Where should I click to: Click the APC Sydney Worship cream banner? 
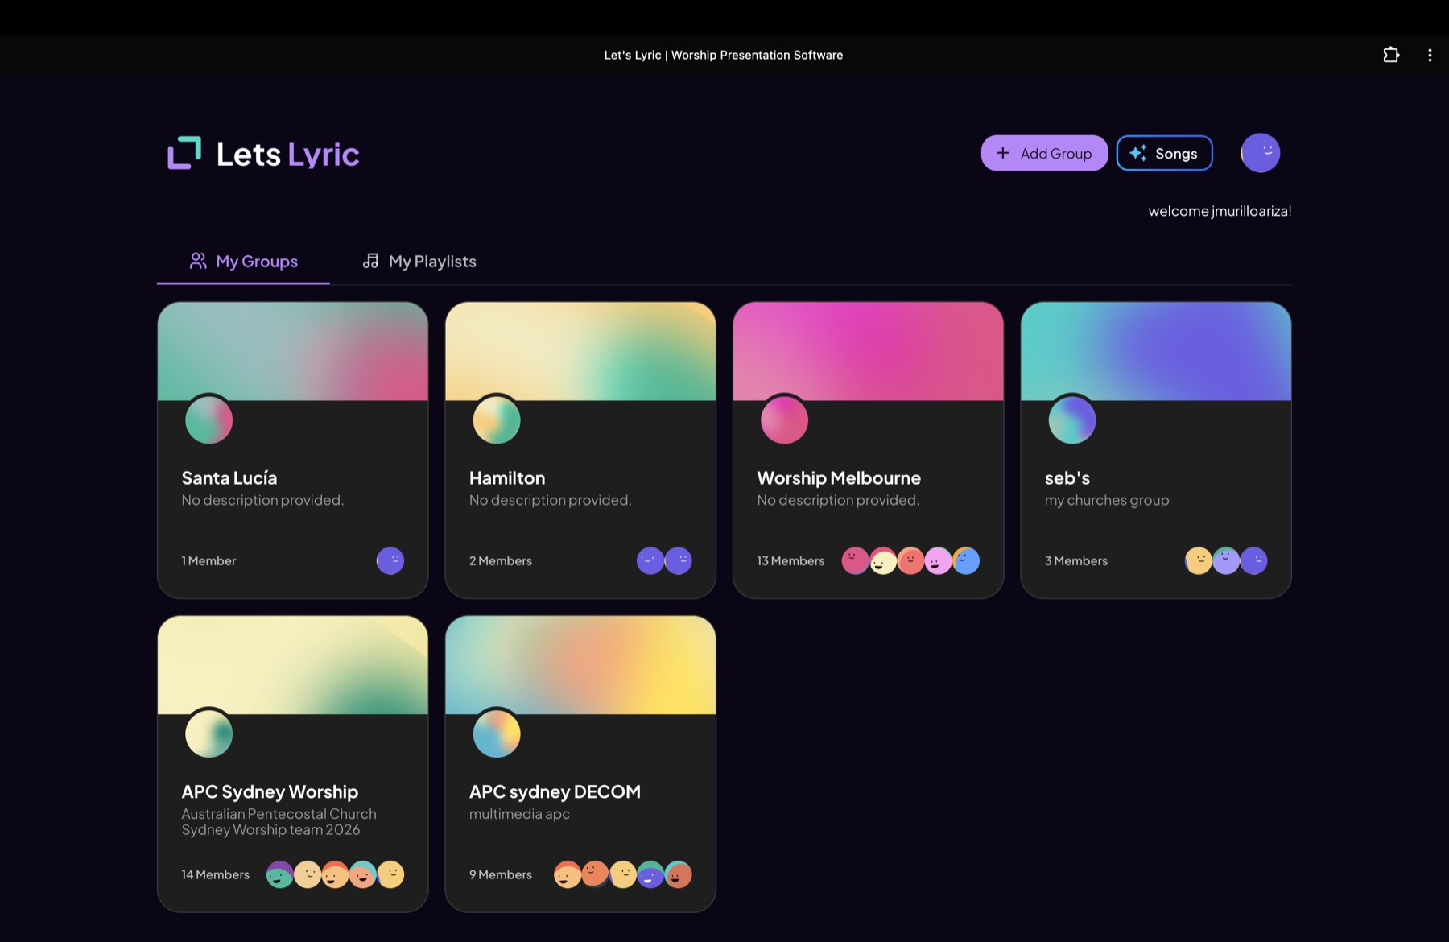(293, 665)
